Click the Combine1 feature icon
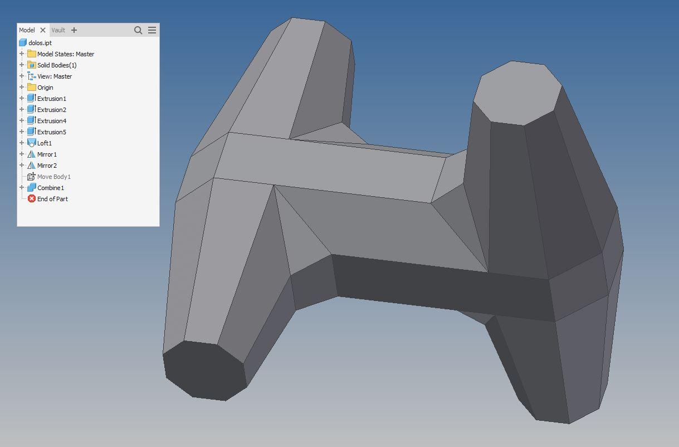Image resolution: width=679 pixels, height=447 pixels. coord(32,188)
